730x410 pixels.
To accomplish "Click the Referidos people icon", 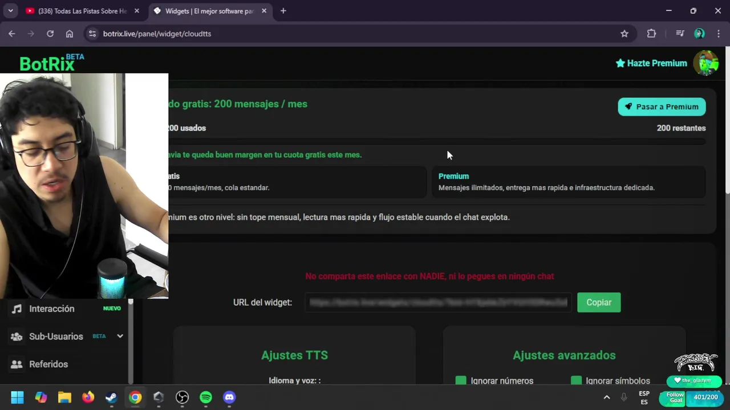I will [x=17, y=364].
